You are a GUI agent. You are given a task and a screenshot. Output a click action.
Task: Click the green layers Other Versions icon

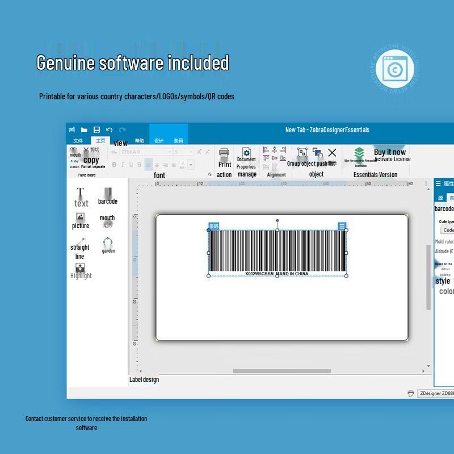(359, 153)
